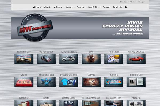Open the Printing menu item
The image size is (160, 106).
[x=81, y=7]
